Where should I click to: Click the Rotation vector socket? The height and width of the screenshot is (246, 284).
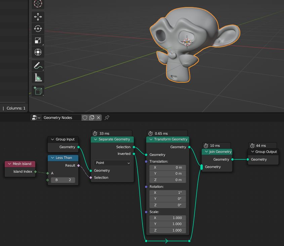click(x=146, y=187)
